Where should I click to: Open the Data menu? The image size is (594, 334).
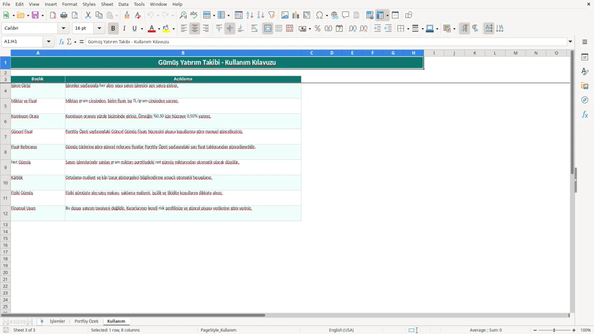(x=123, y=4)
